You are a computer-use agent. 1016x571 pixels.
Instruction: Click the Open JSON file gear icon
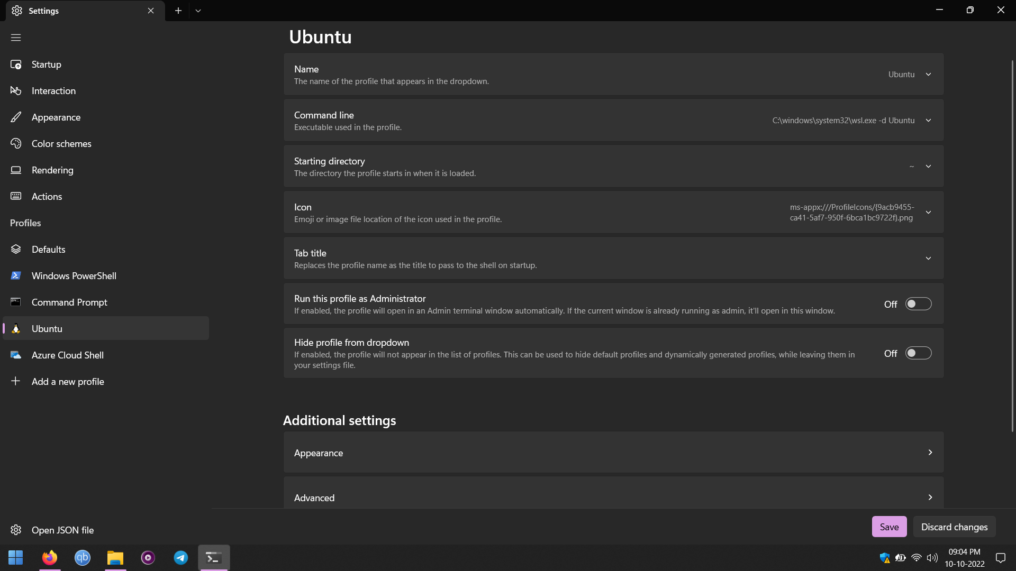[16, 530]
